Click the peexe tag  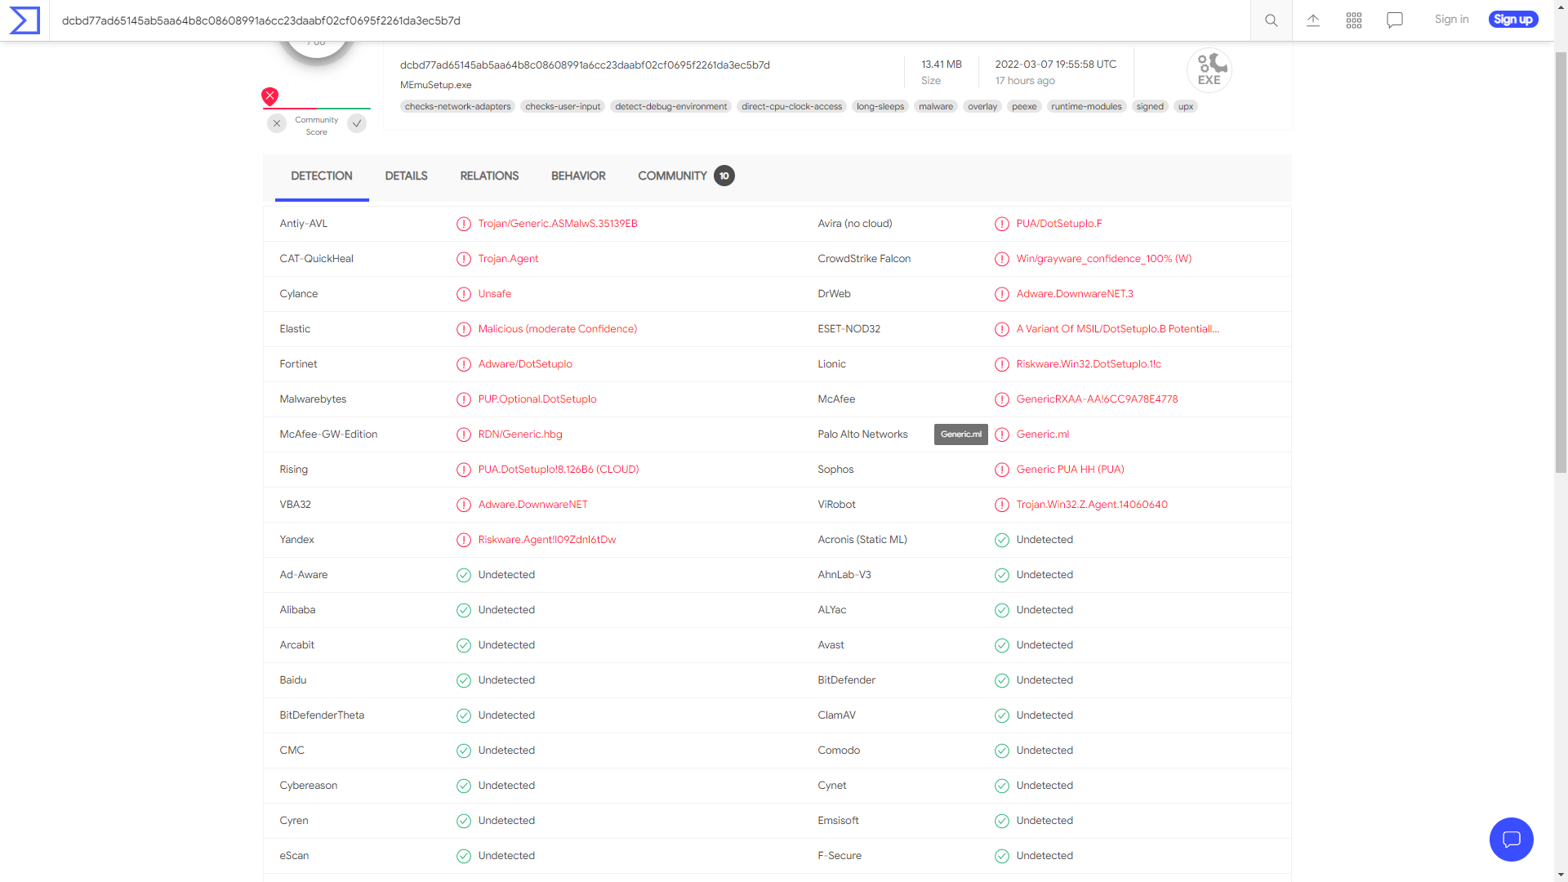pyautogui.click(x=1024, y=107)
